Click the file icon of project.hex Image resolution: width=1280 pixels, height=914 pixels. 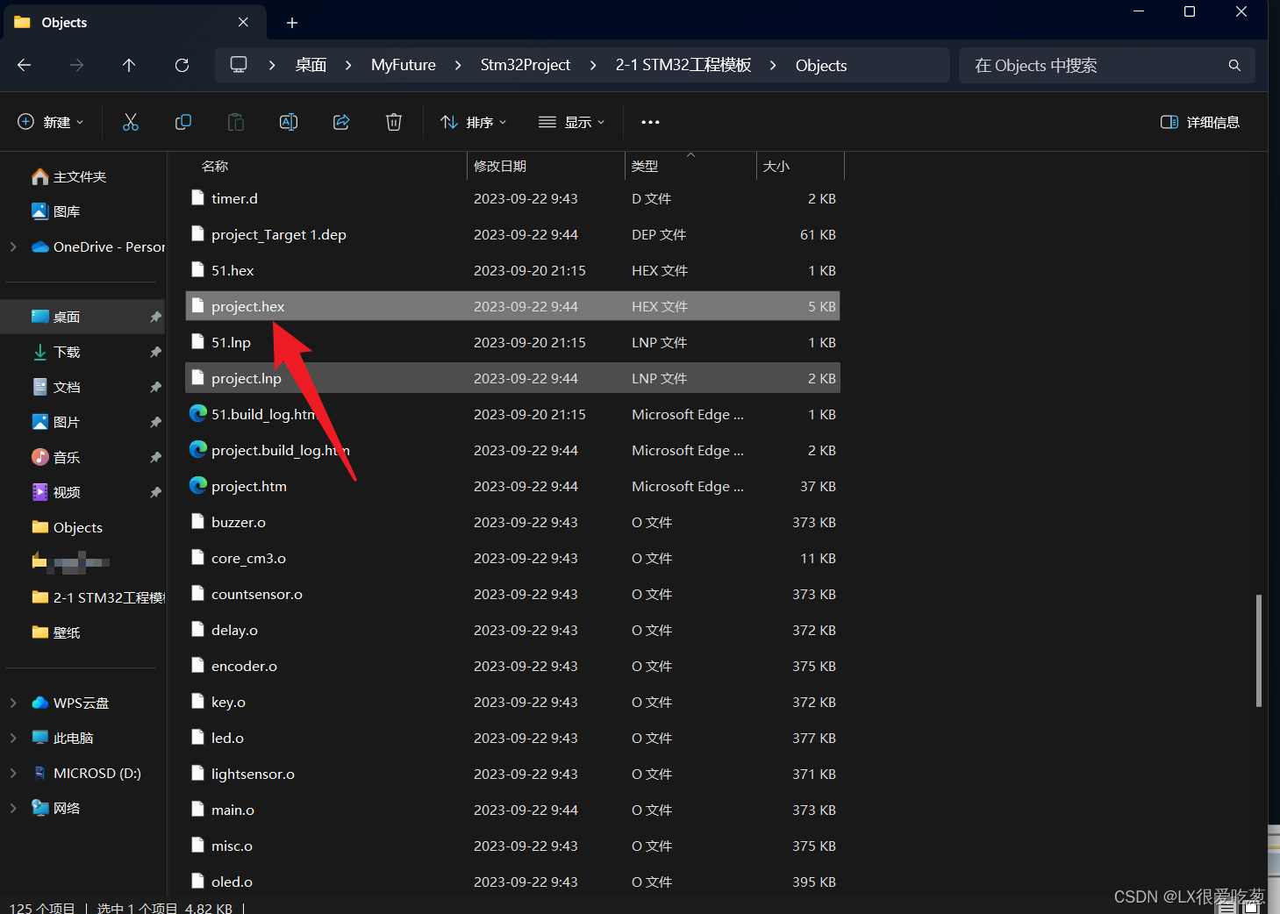click(x=198, y=306)
